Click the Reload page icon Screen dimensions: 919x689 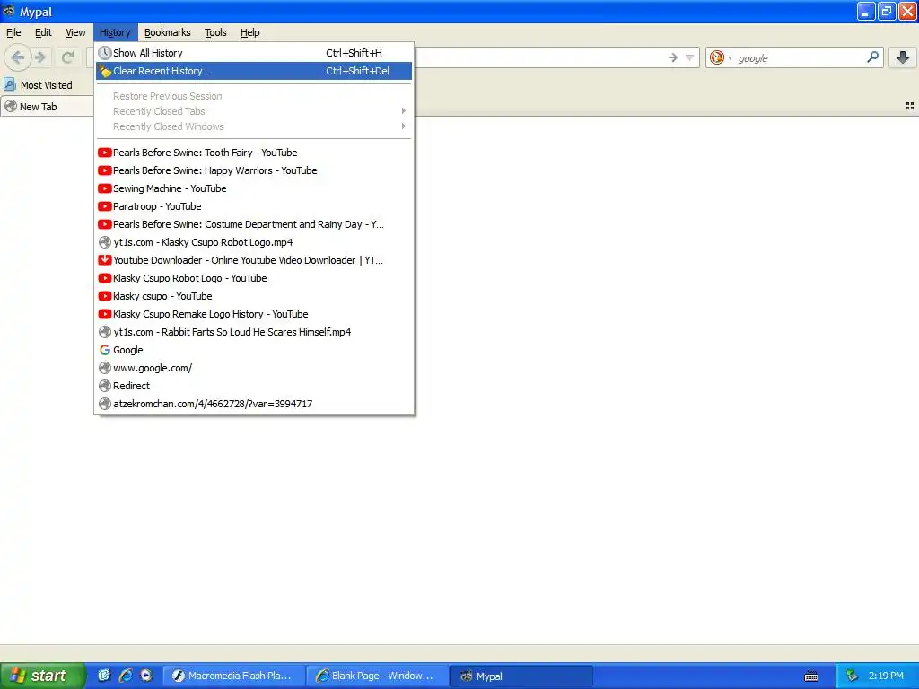[67, 57]
